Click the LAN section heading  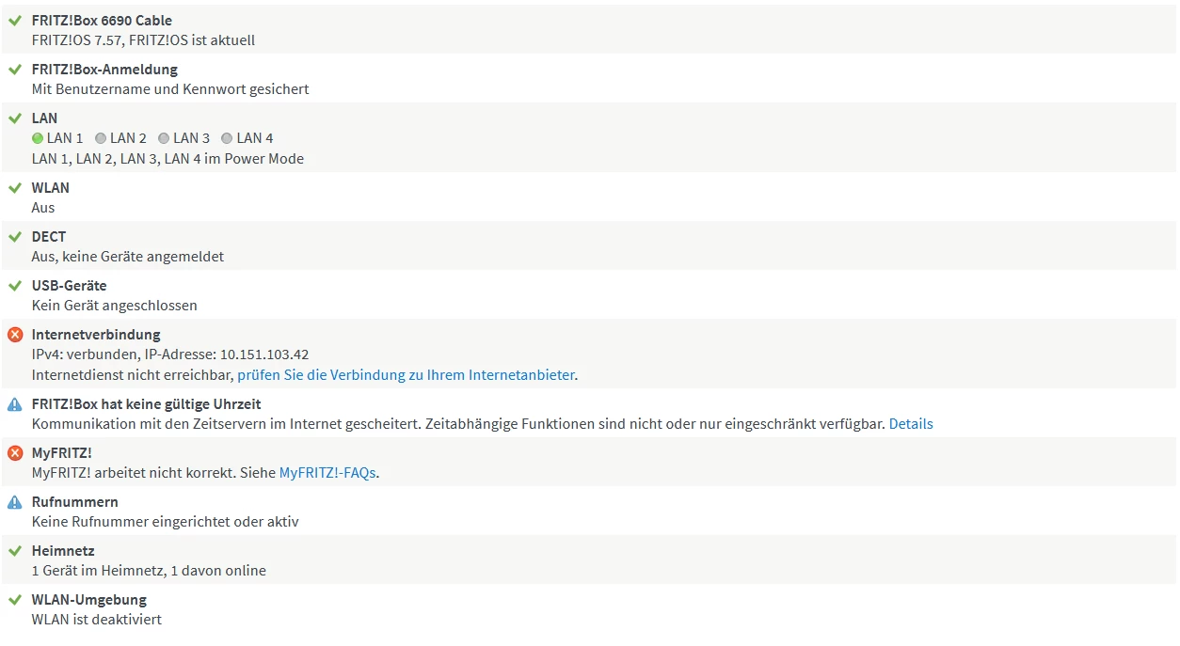click(x=44, y=118)
